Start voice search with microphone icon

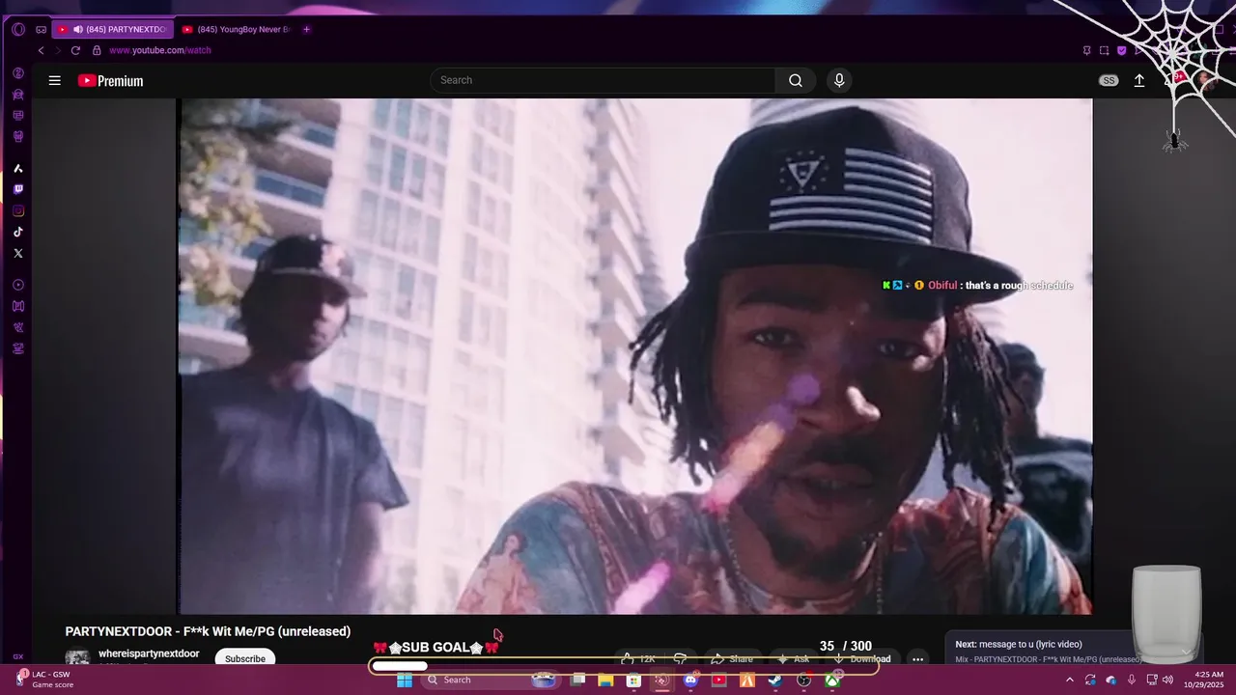coord(839,80)
